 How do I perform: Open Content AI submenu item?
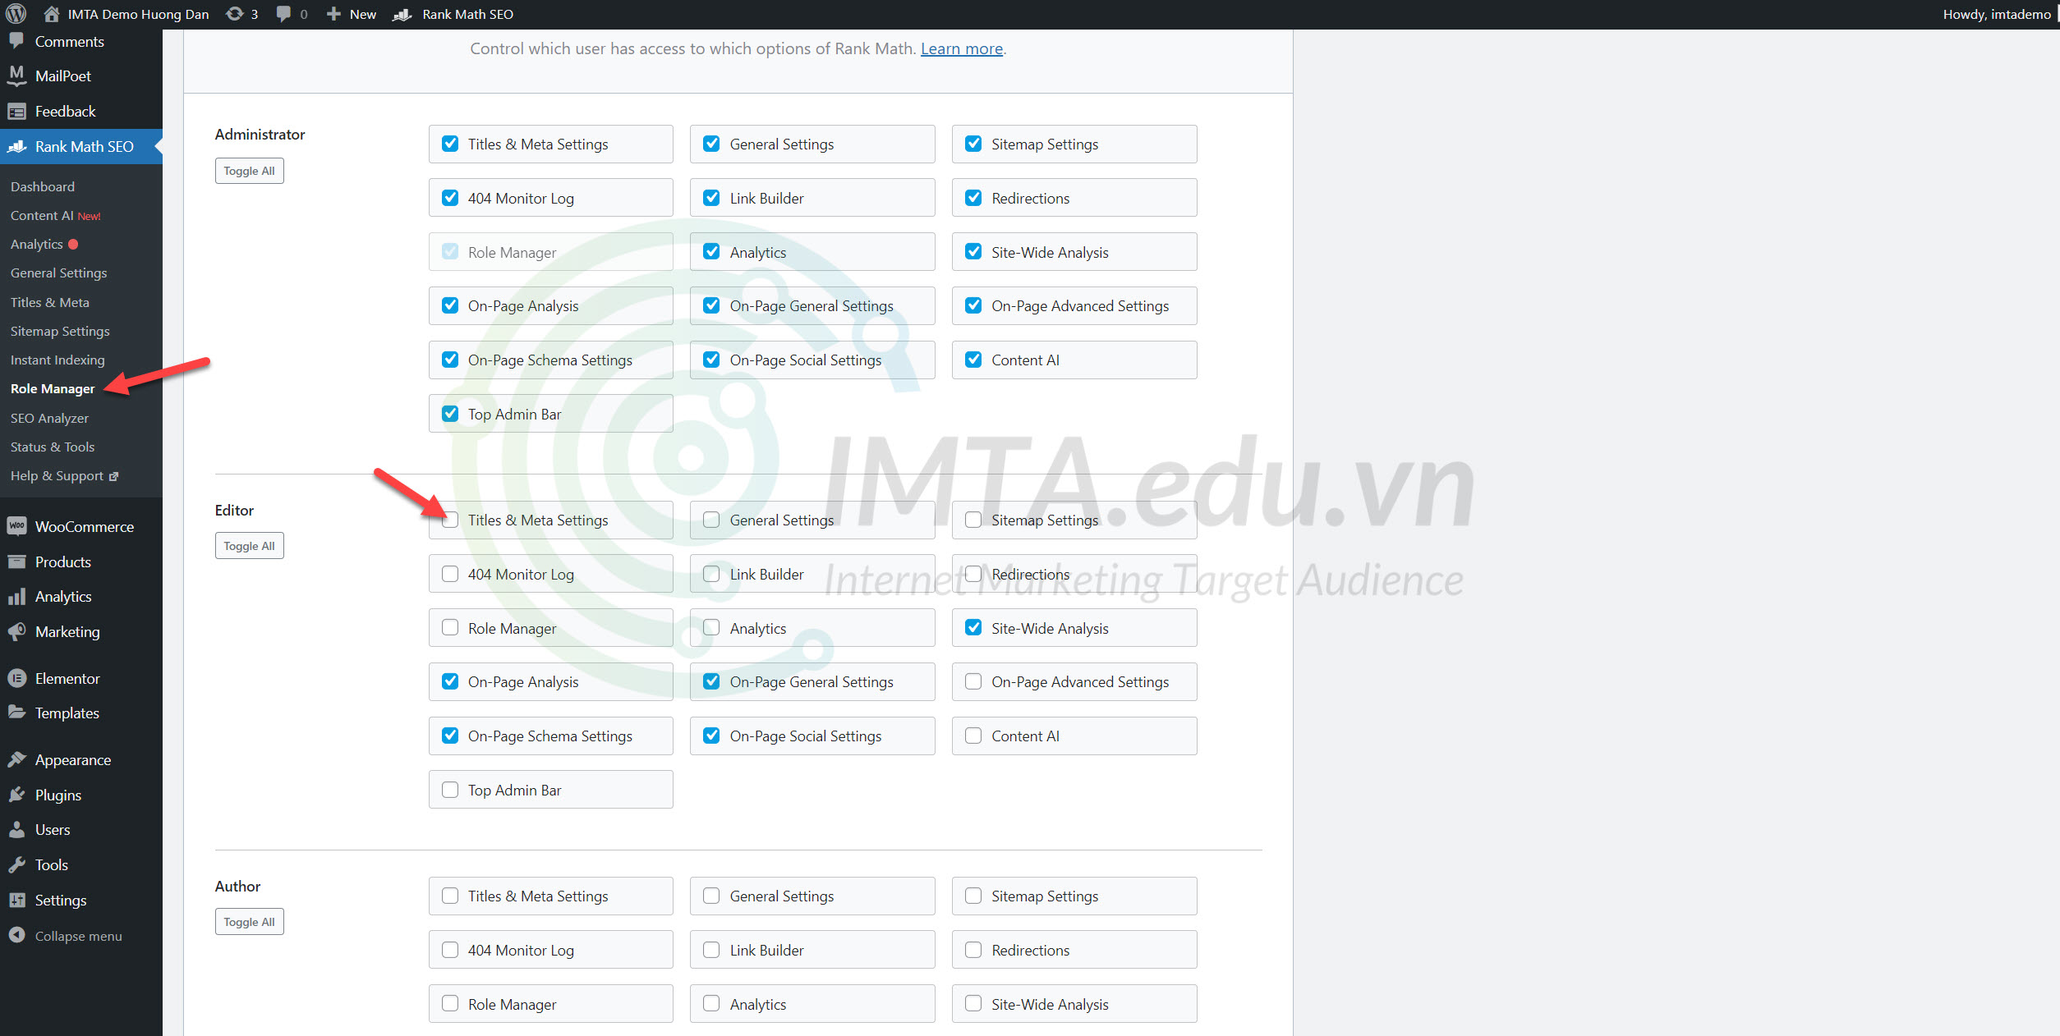[56, 215]
